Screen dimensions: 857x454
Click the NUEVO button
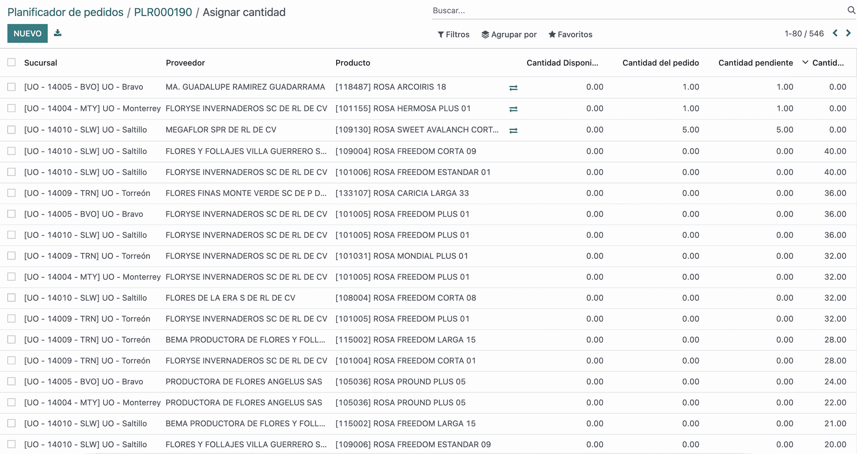pyautogui.click(x=27, y=33)
